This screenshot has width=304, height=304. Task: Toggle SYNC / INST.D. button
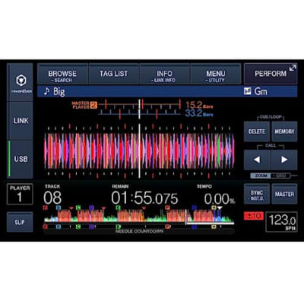257,195
